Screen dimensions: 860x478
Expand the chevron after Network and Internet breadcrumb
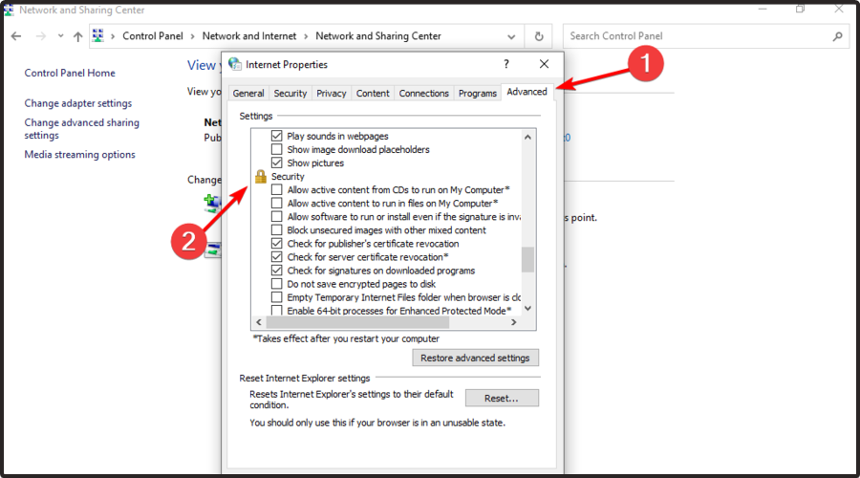(x=306, y=36)
